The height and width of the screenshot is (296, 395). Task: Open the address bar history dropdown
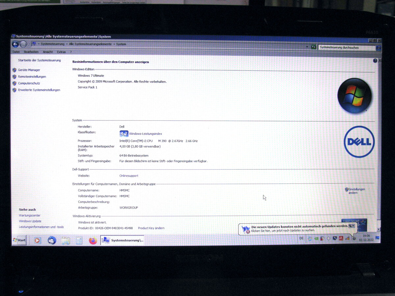307,47
